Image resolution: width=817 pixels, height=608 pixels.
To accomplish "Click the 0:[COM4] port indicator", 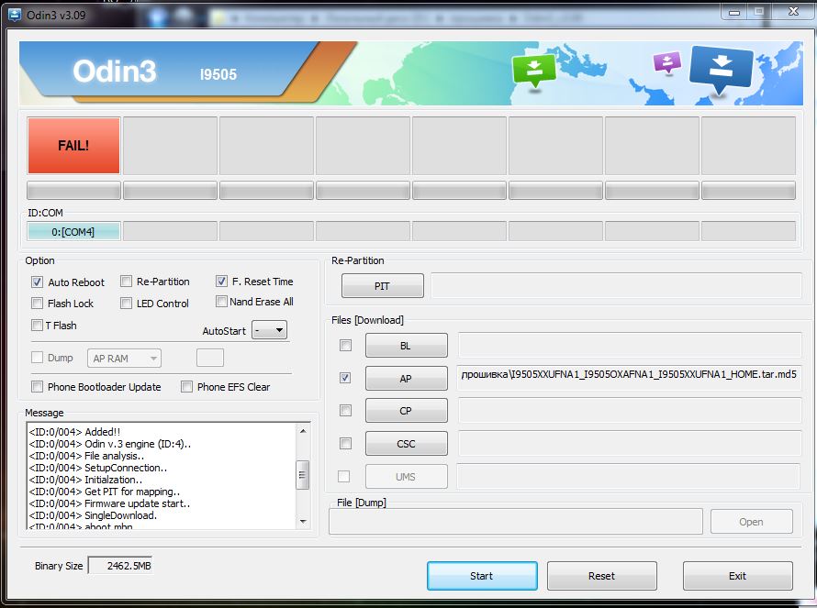I will click(73, 231).
